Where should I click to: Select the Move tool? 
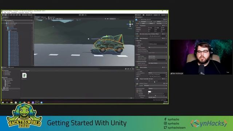[6, 15]
